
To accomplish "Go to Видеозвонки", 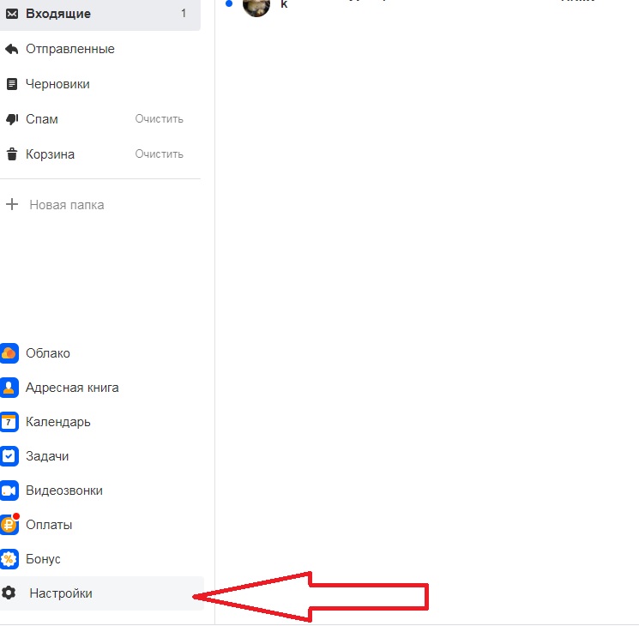I will [x=64, y=491].
